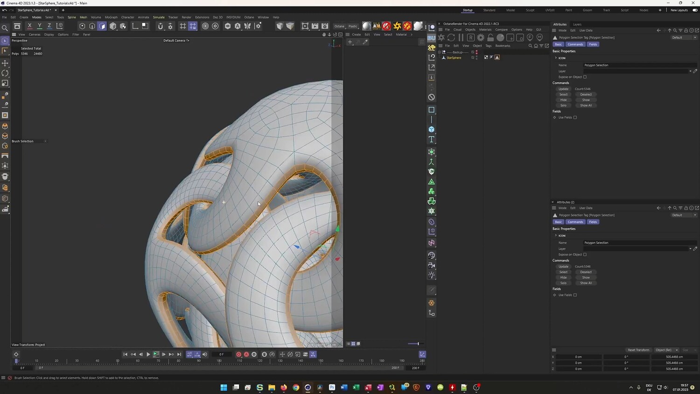Click the Octane gear settings icon

481,37
